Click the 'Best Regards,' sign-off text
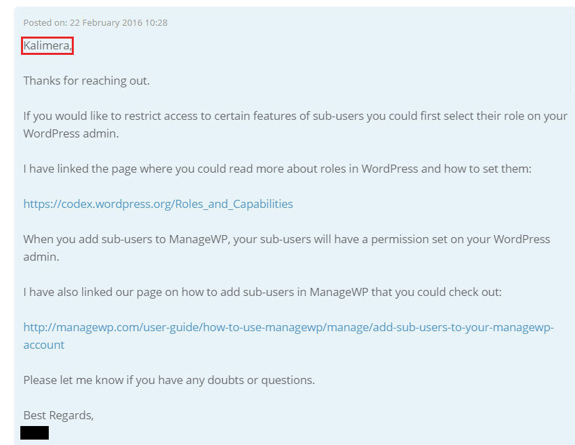The width and height of the screenshot is (575, 445). tap(58, 415)
